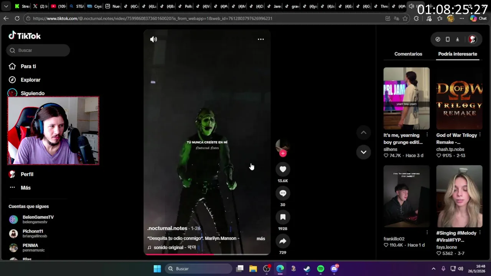Open the God of War Trilogy Remake thumbnail
This screenshot has height=276, width=491.
click(459, 99)
